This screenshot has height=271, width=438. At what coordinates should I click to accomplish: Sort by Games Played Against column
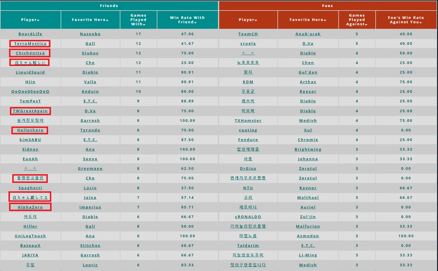357,20
